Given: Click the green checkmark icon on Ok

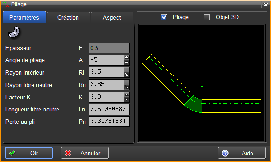Looking at the screenshot, I should (x=12, y=153).
